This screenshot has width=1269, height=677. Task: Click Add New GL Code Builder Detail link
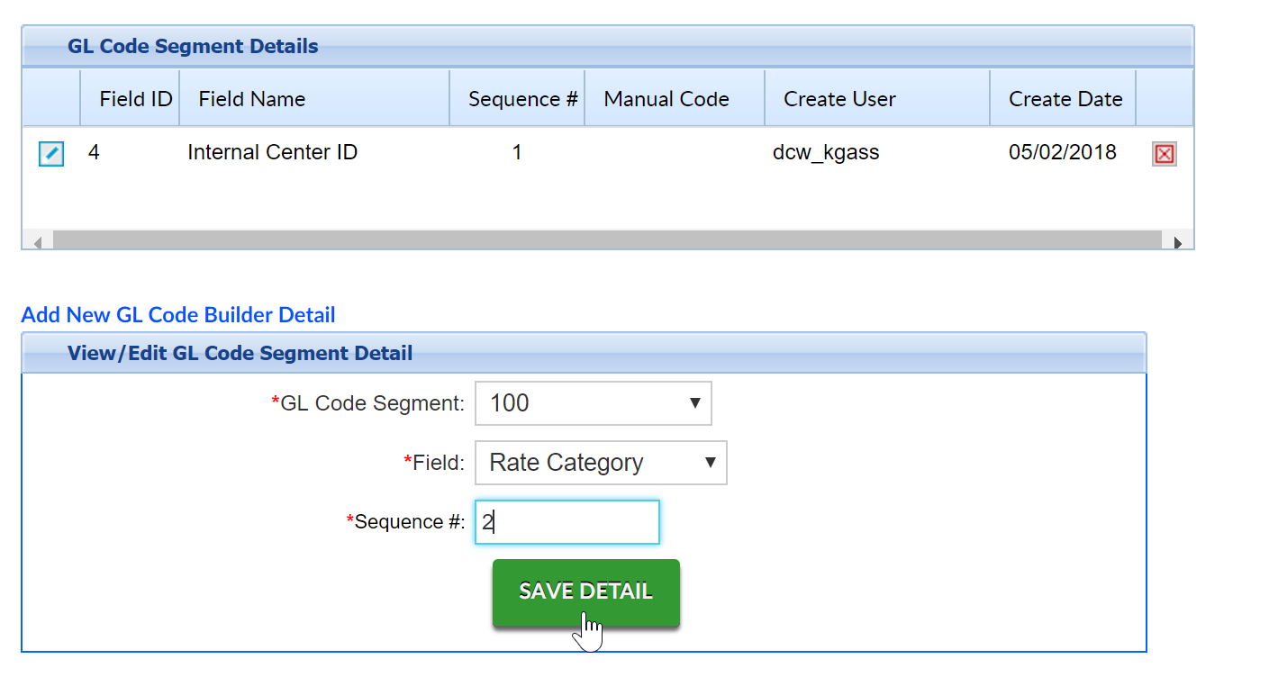coord(178,315)
